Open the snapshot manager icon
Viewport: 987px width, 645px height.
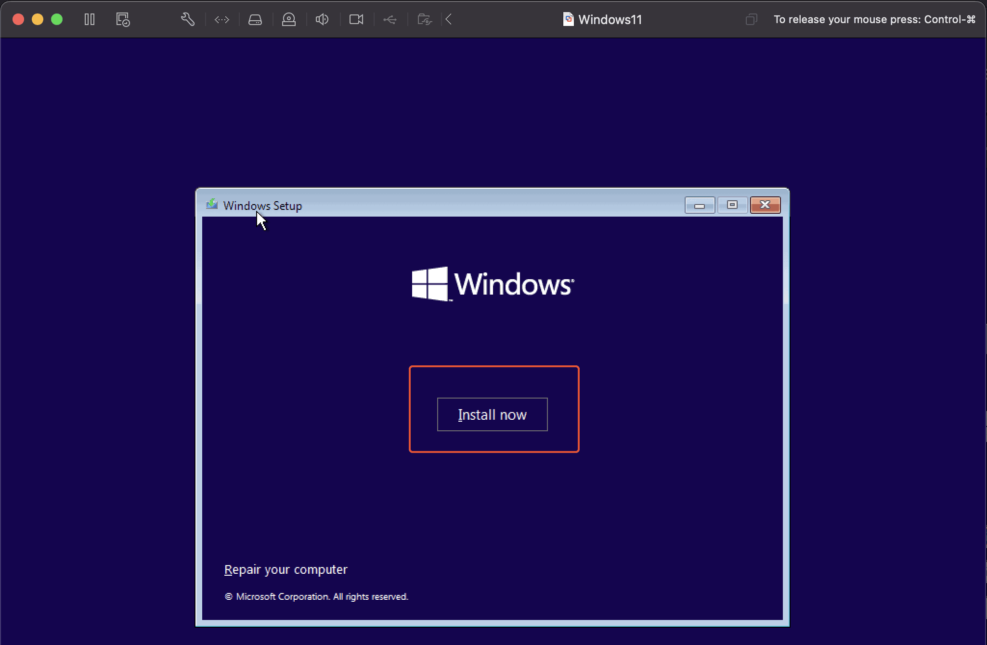point(123,19)
